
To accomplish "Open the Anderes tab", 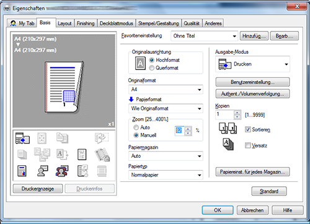I will [213, 24].
